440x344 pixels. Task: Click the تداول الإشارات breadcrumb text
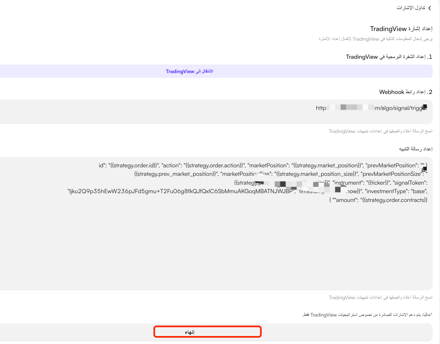(x=411, y=8)
